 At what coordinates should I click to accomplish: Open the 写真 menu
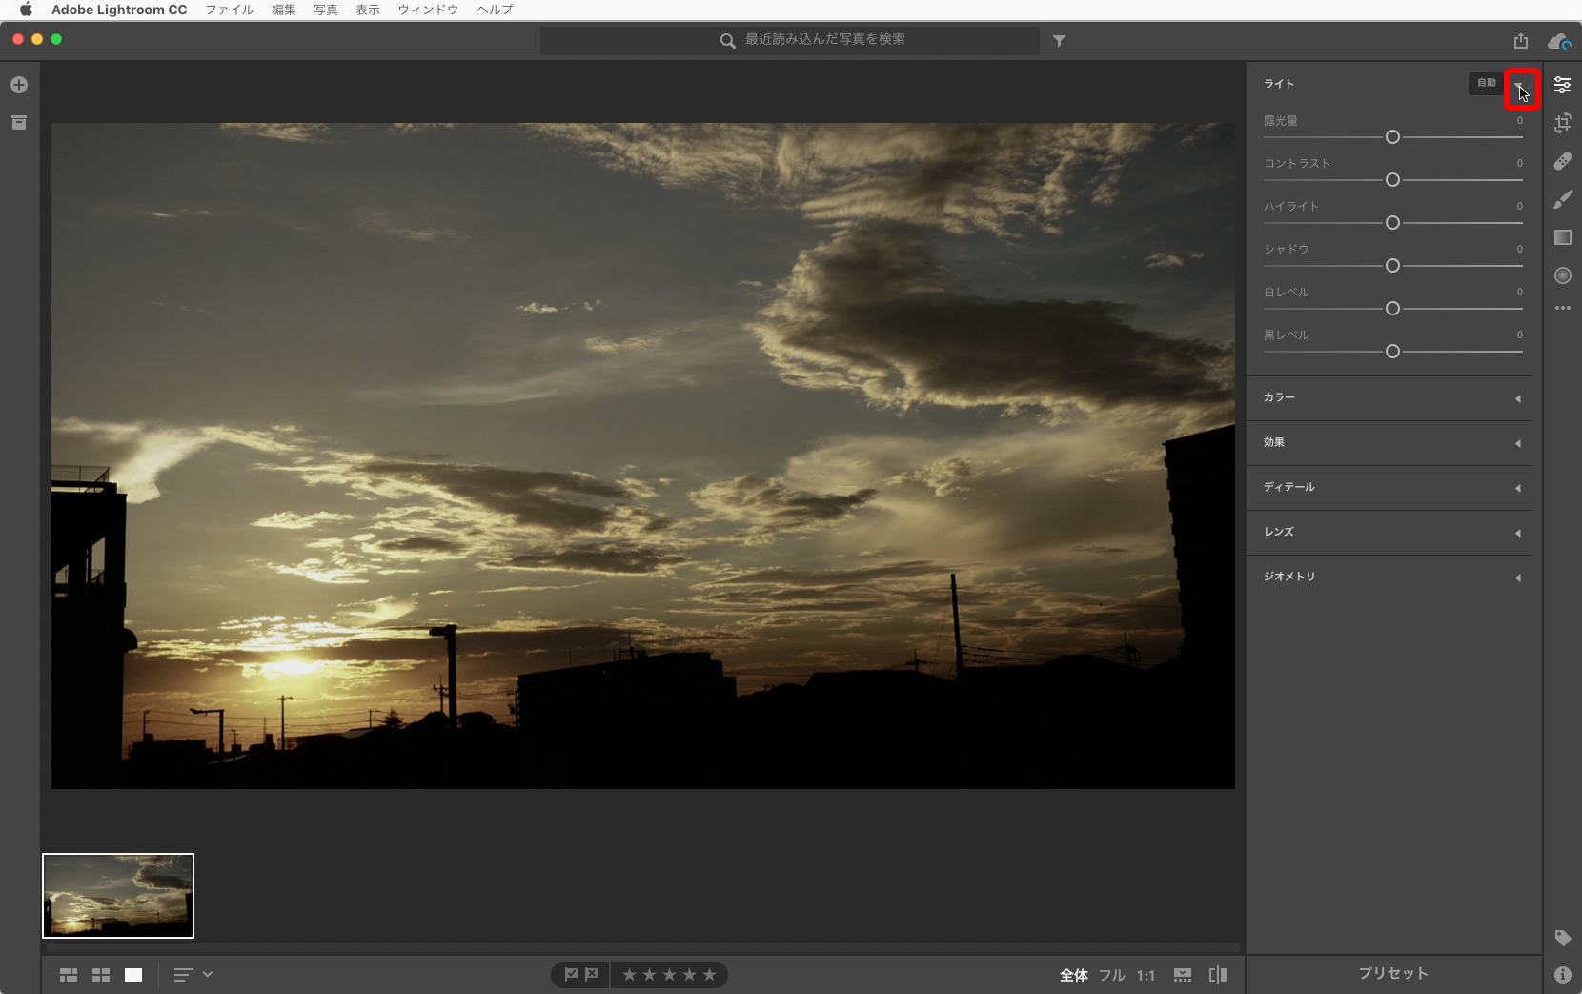click(326, 10)
